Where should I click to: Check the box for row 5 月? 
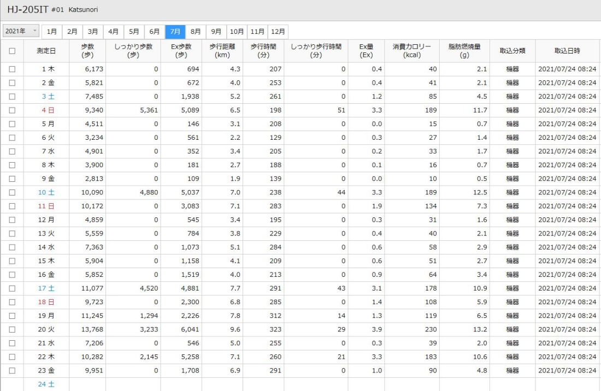tap(12, 124)
